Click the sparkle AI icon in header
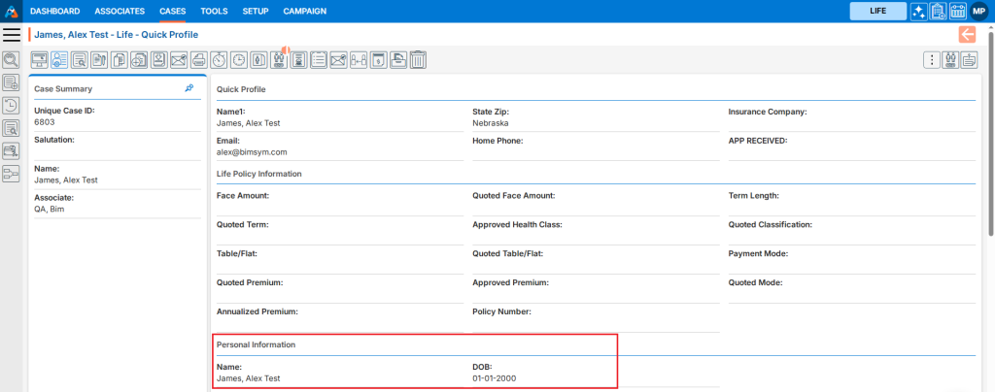 (x=918, y=12)
